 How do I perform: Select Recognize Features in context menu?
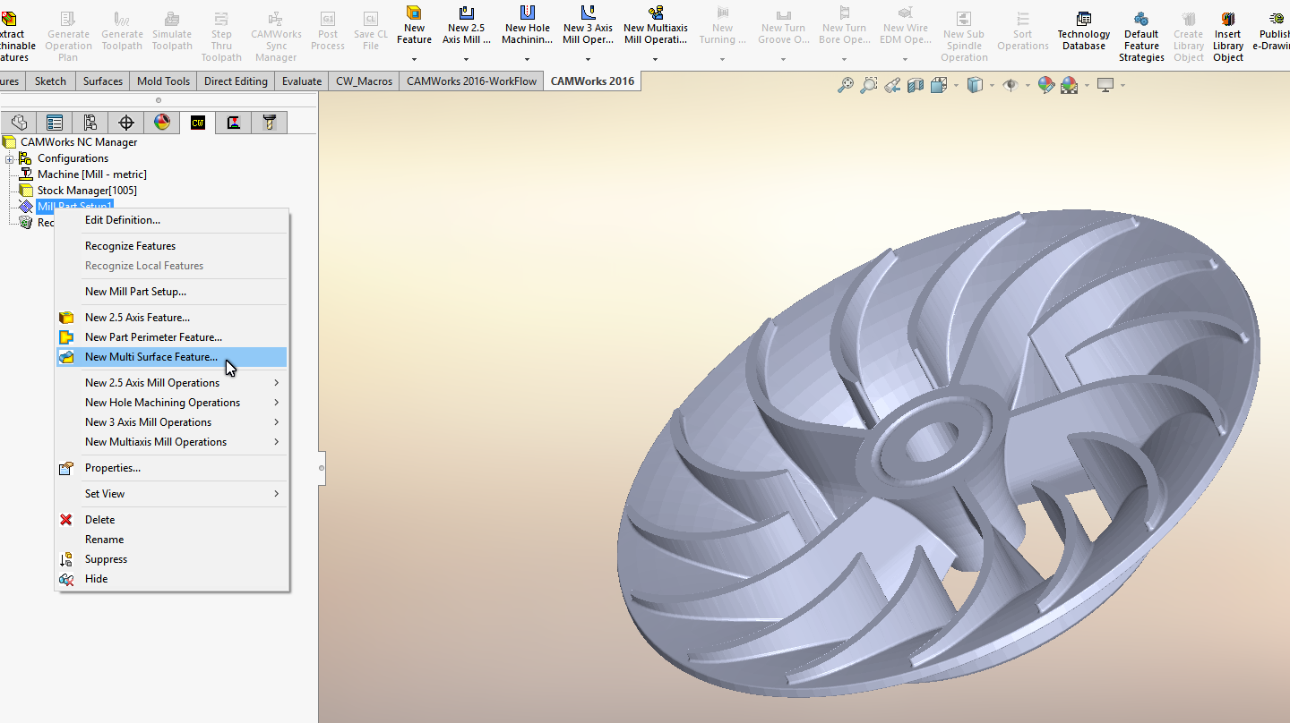pos(130,246)
